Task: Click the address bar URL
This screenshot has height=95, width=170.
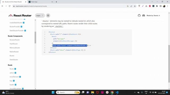Action: coord(31,6)
